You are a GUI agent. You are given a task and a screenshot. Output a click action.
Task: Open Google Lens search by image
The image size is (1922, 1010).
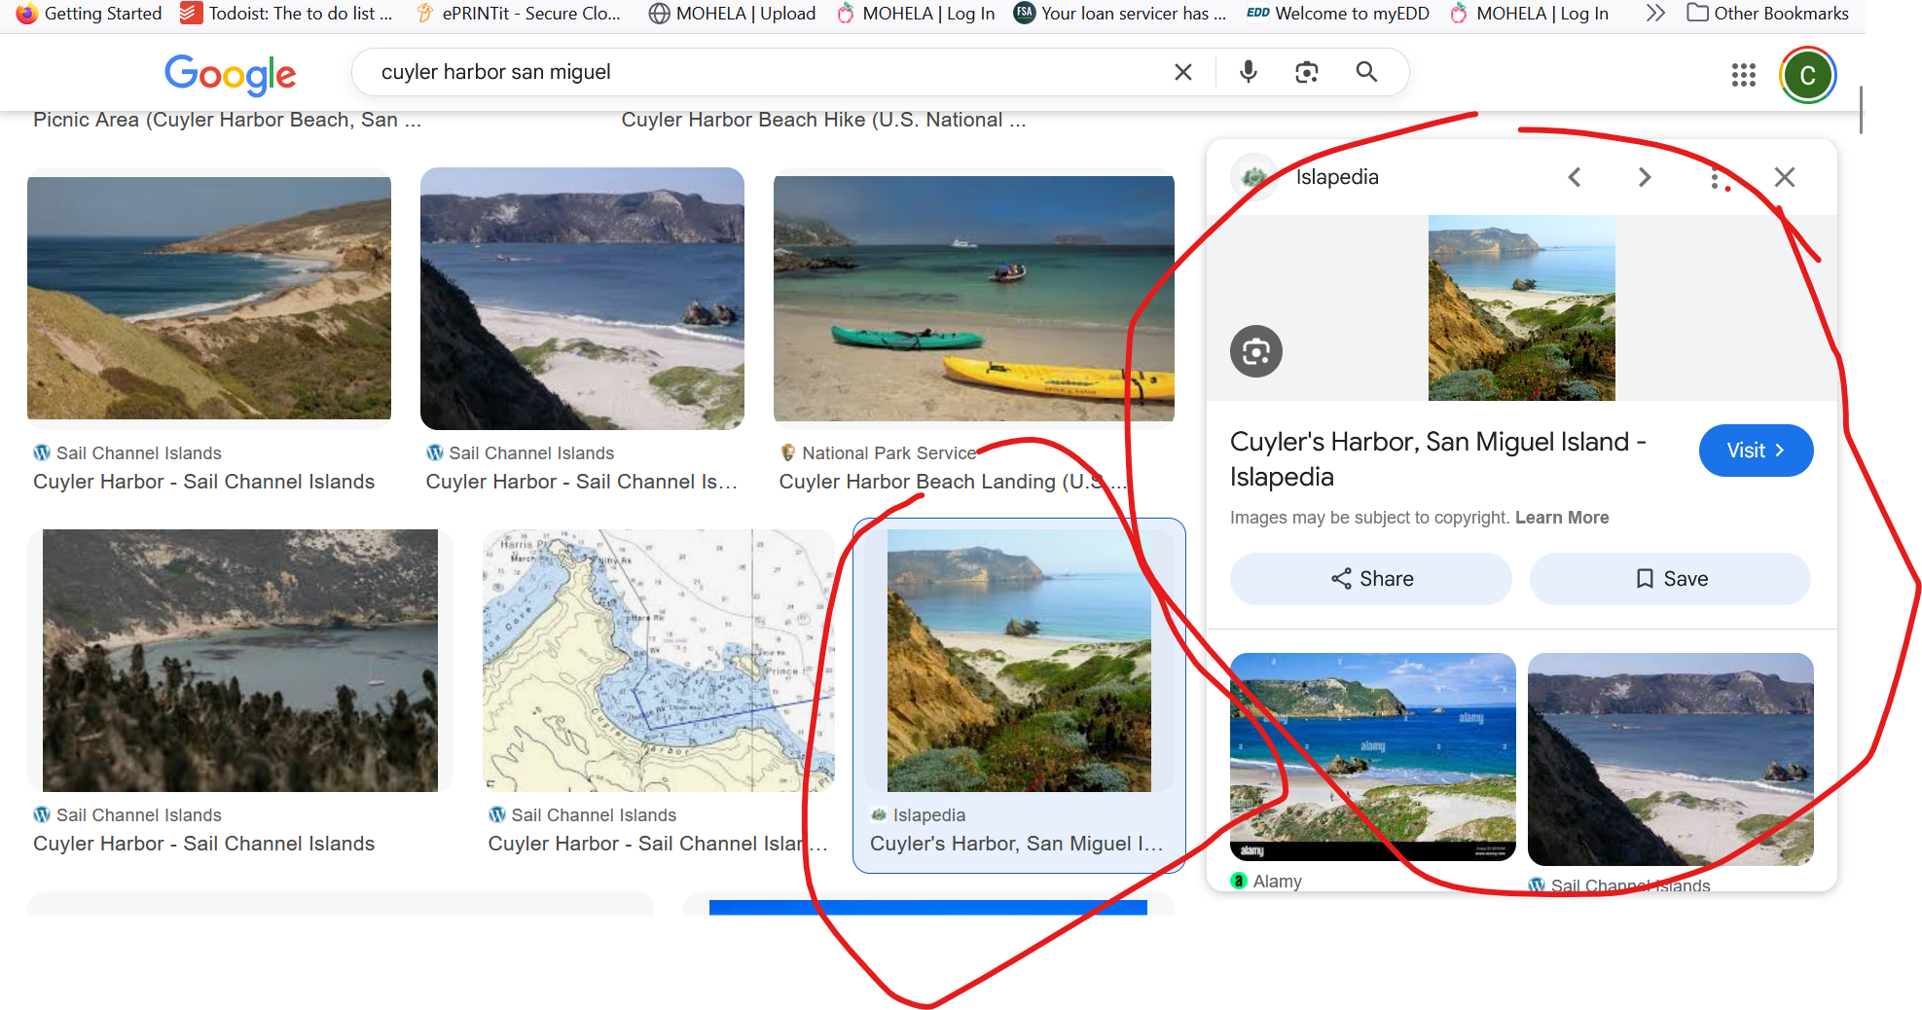1307,72
